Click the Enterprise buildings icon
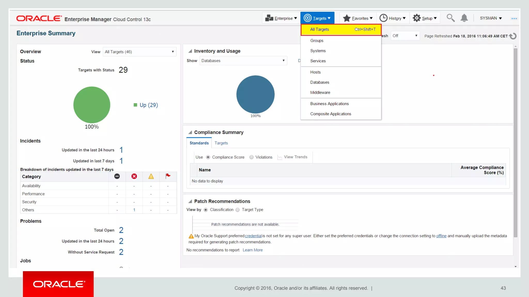The image size is (529, 297). (269, 18)
